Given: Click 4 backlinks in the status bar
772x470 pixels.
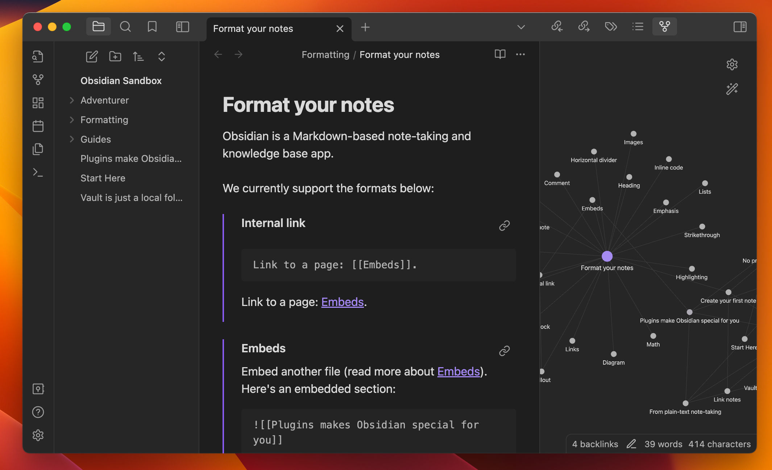Looking at the screenshot, I should 595,444.
